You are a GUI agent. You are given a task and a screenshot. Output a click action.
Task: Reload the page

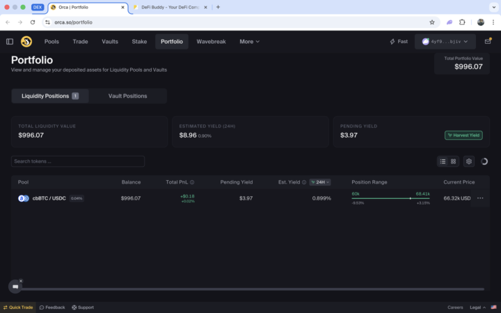[33, 22]
